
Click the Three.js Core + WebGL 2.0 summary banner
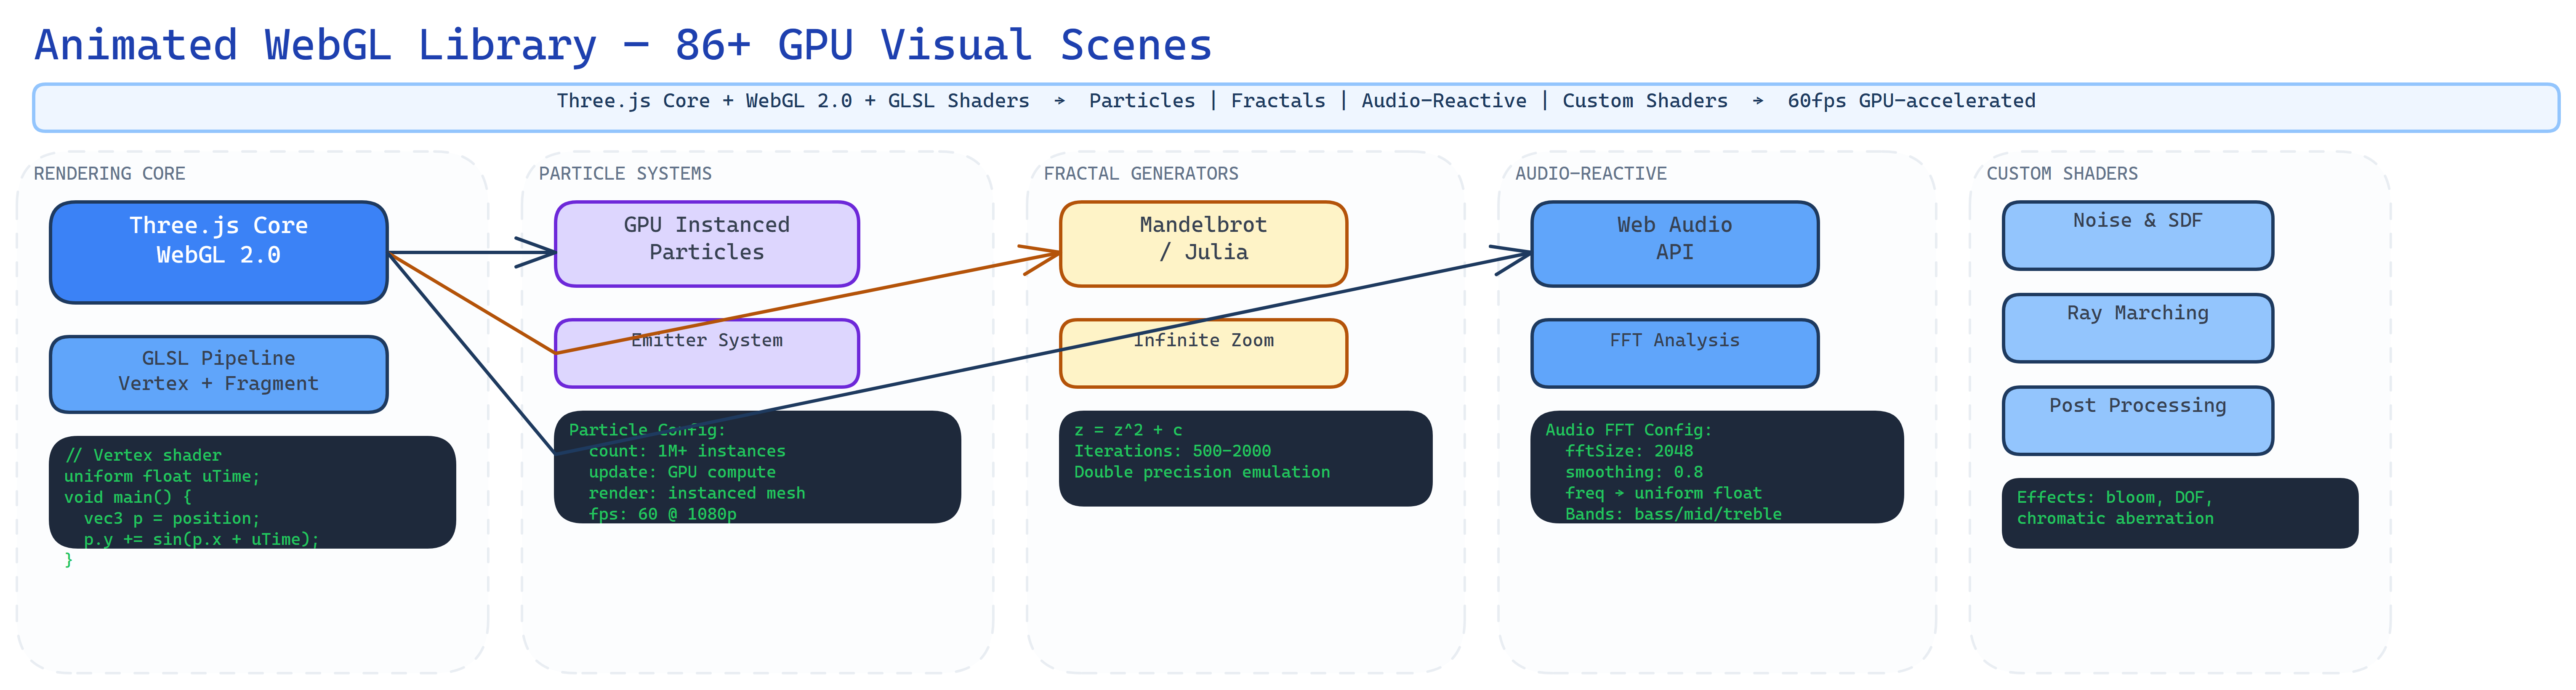(x=1296, y=108)
